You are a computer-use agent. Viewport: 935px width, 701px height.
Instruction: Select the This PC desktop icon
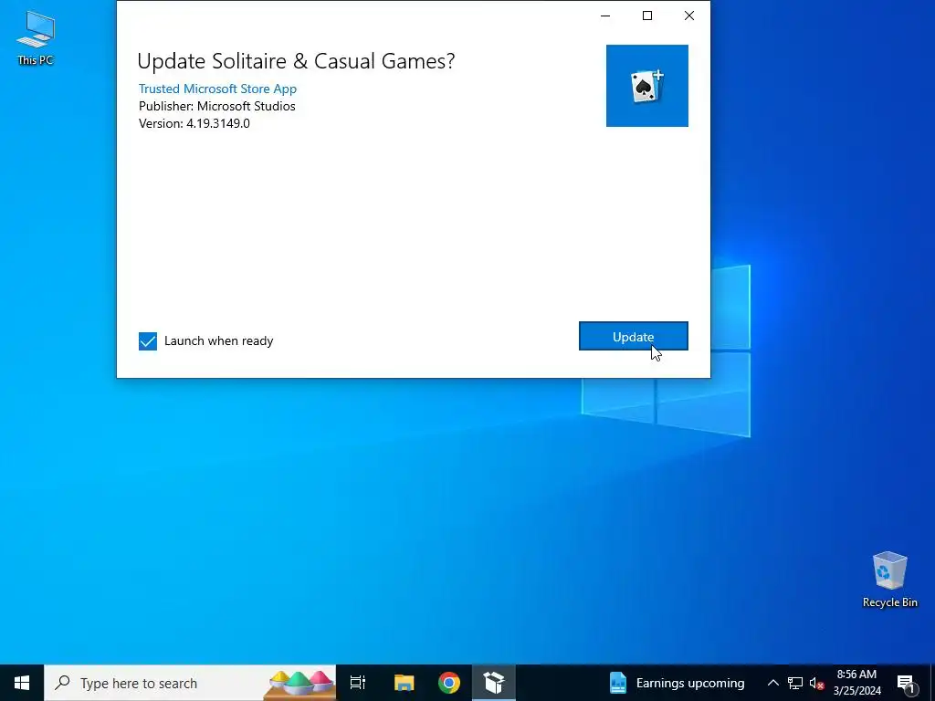pos(36,37)
